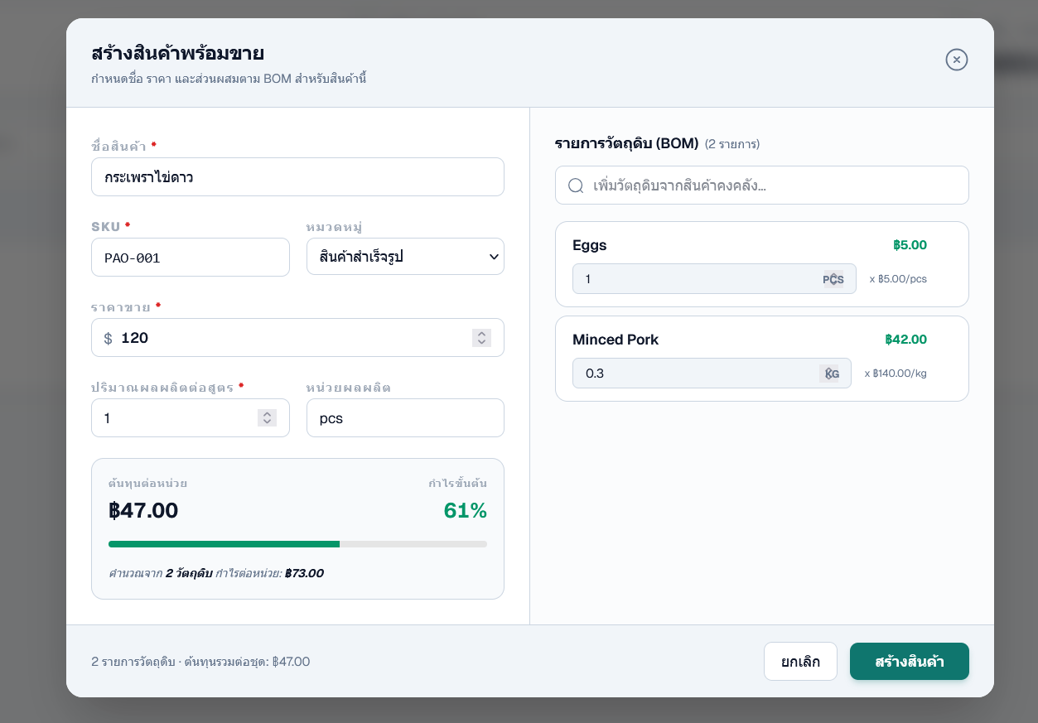Click the Minced Pork quantity input
The width and height of the screenshot is (1038, 723).
click(692, 374)
